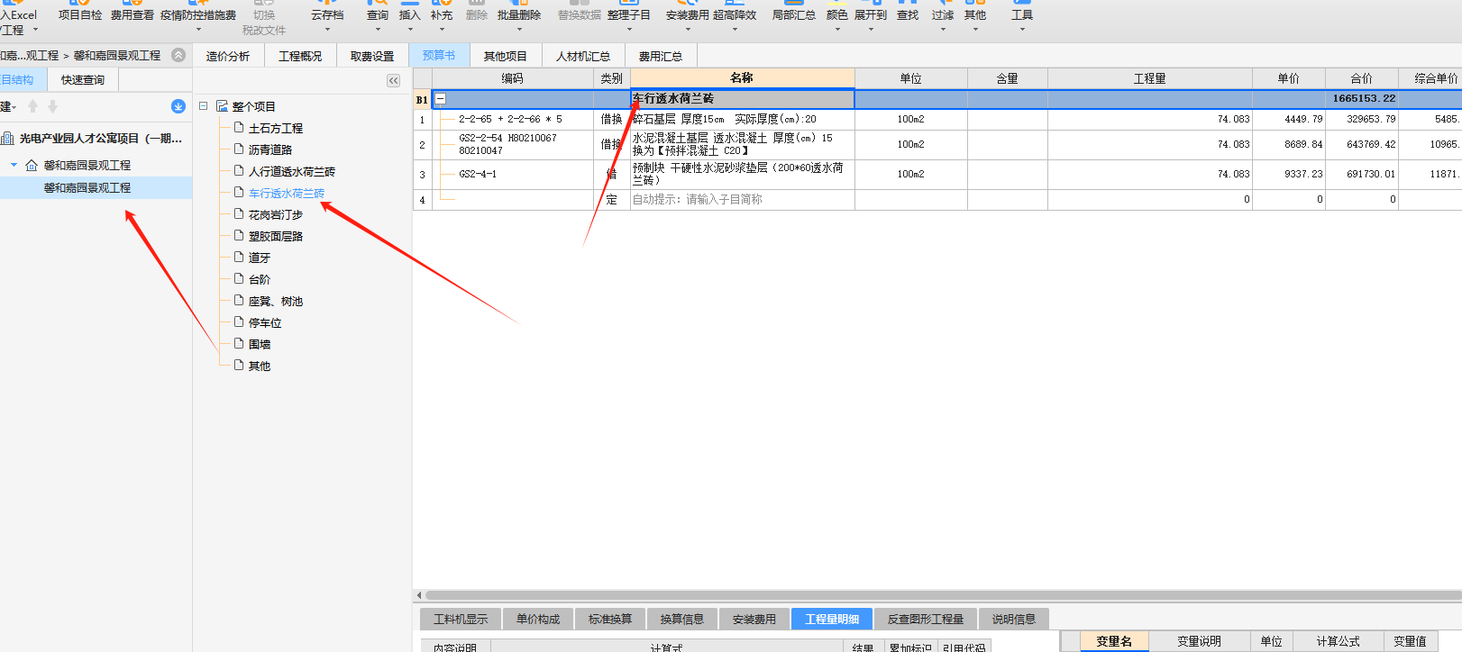This screenshot has height=652, width=1462.
Task: Open the 换算信息 bottom tab
Action: pyautogui.click(x=682, y=620)
